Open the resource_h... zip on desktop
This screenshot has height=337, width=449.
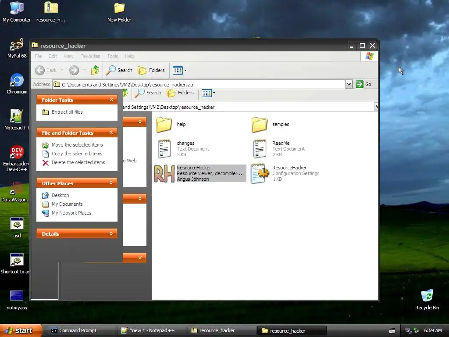(51, 12)
